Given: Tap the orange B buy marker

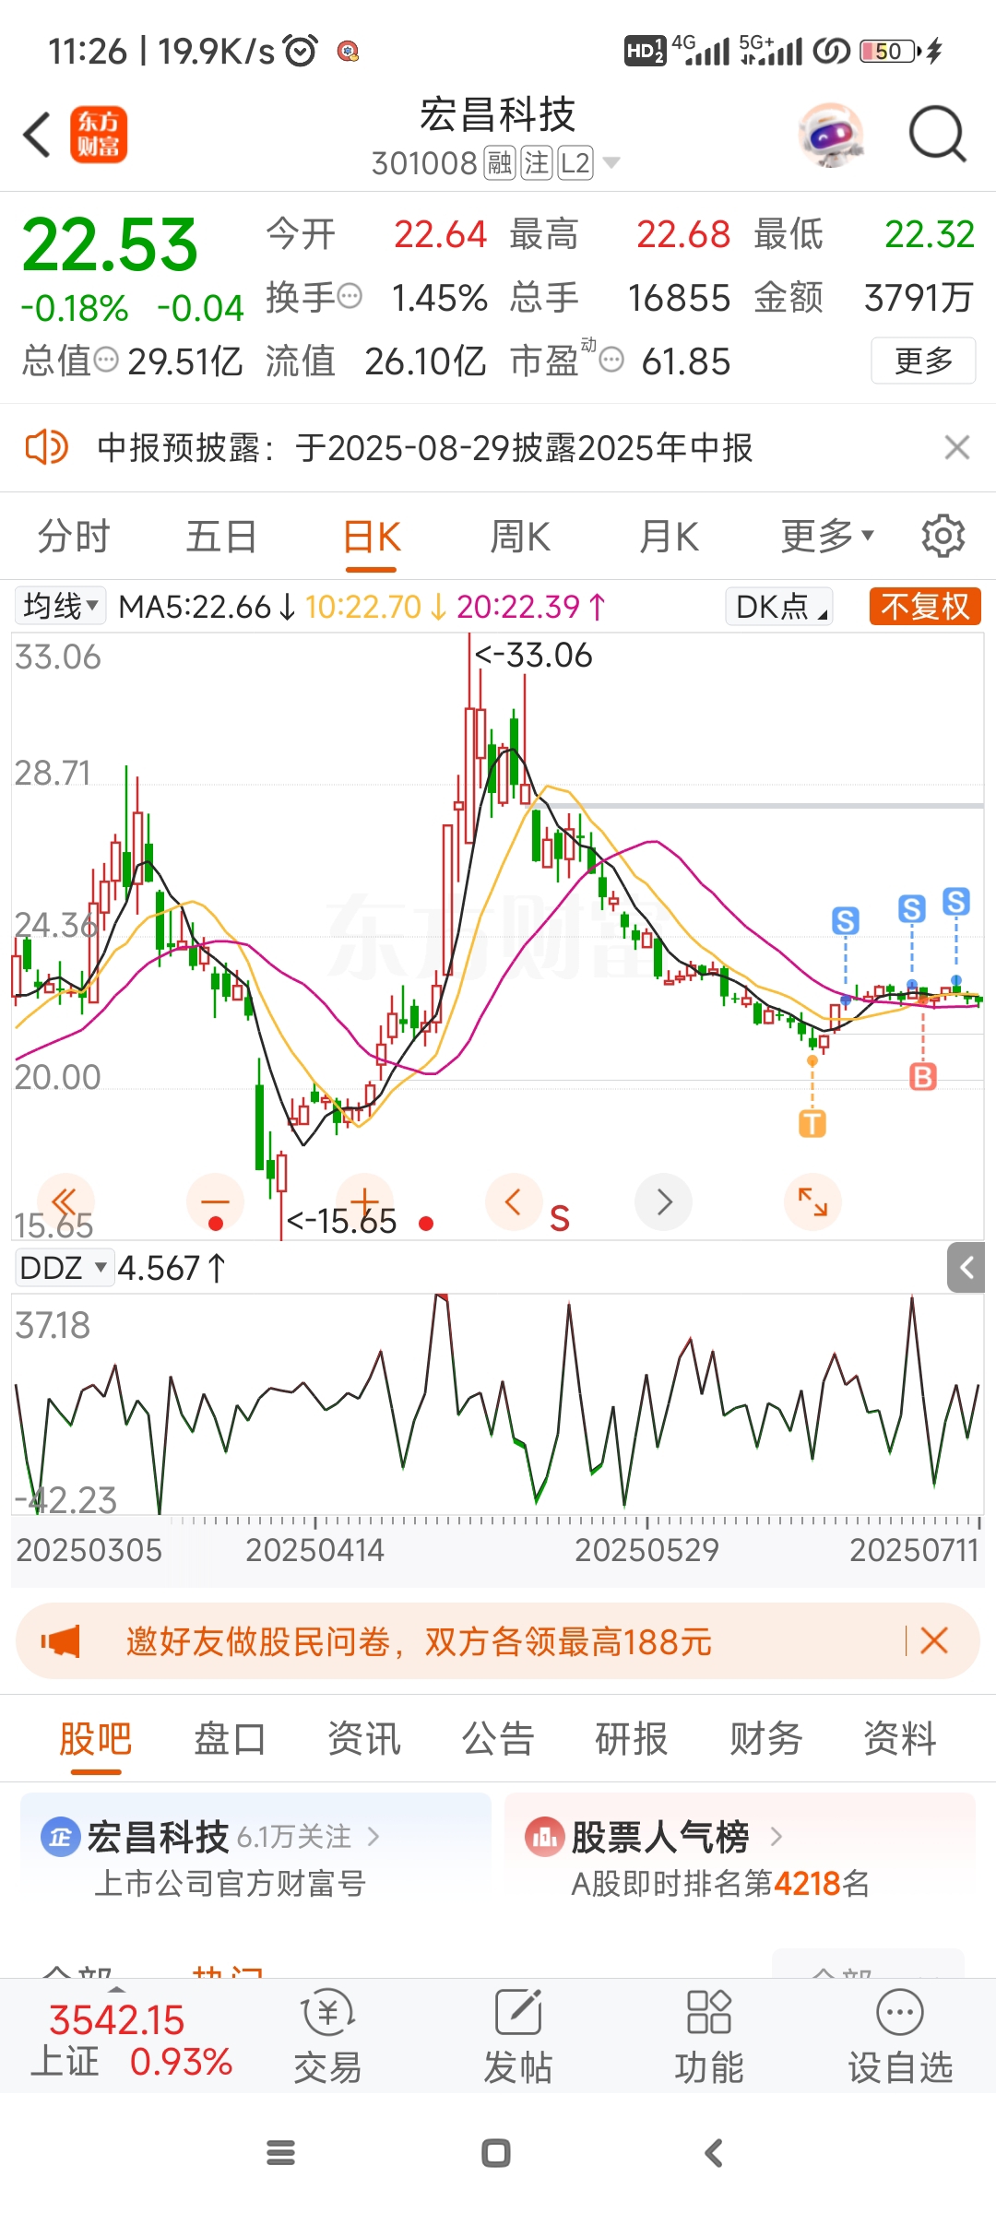Looking at the screenshot, I should click(923, 1076).
